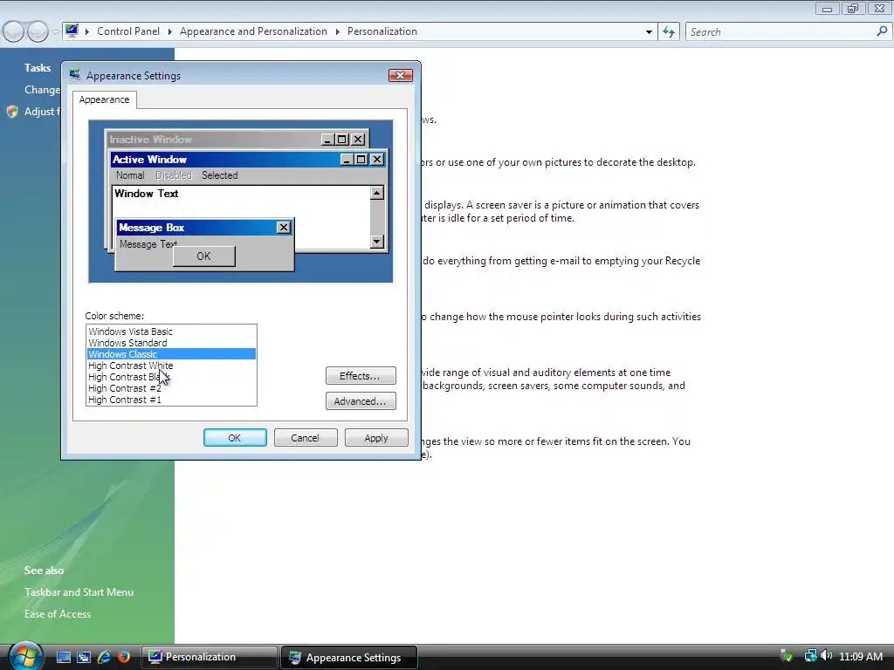Select High Contrast #1 scheme
894x670 pixels.
[170, 400]
